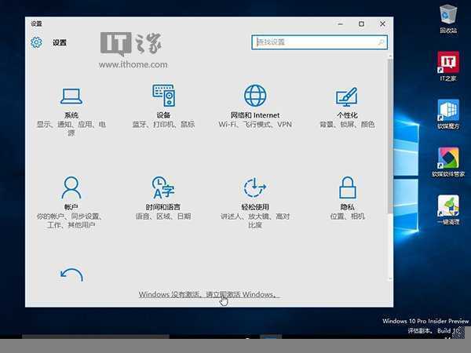Open the Accounts (帐户) person icon
Screen dimensions: 471x353
[71, 188]
